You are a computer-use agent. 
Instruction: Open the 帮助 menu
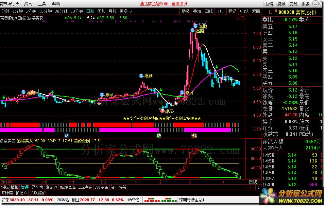tap(56, 4)
